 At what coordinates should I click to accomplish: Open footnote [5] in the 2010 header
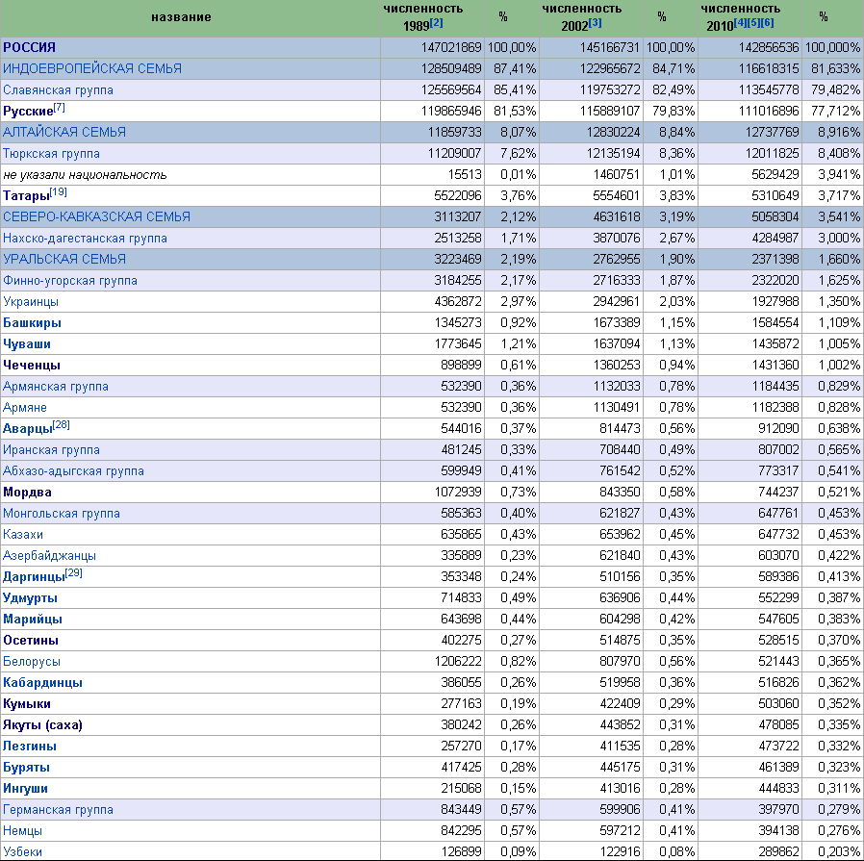[753, 22]
